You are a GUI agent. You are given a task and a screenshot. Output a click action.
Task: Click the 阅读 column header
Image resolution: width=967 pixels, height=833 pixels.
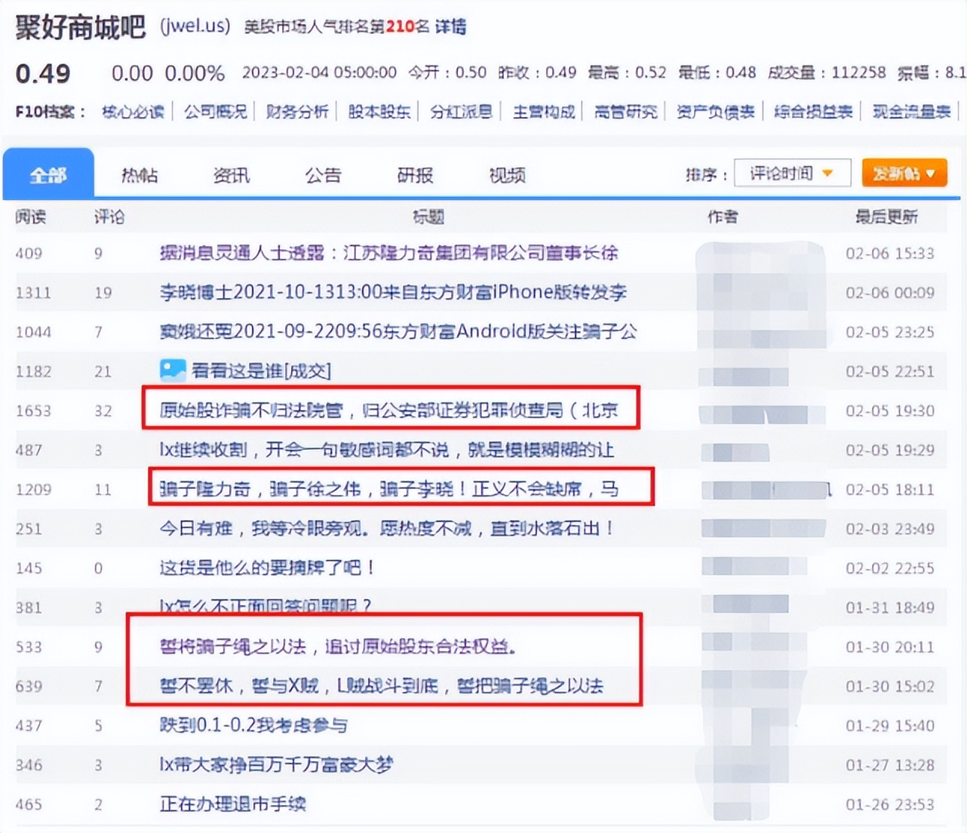coord(32,217)
